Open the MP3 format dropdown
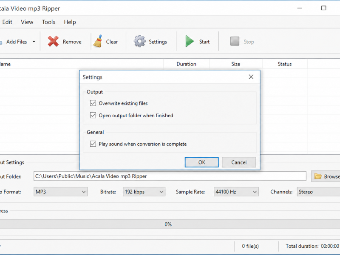The image size is (340, 255). pyautogui.click(x=60, y=192)
